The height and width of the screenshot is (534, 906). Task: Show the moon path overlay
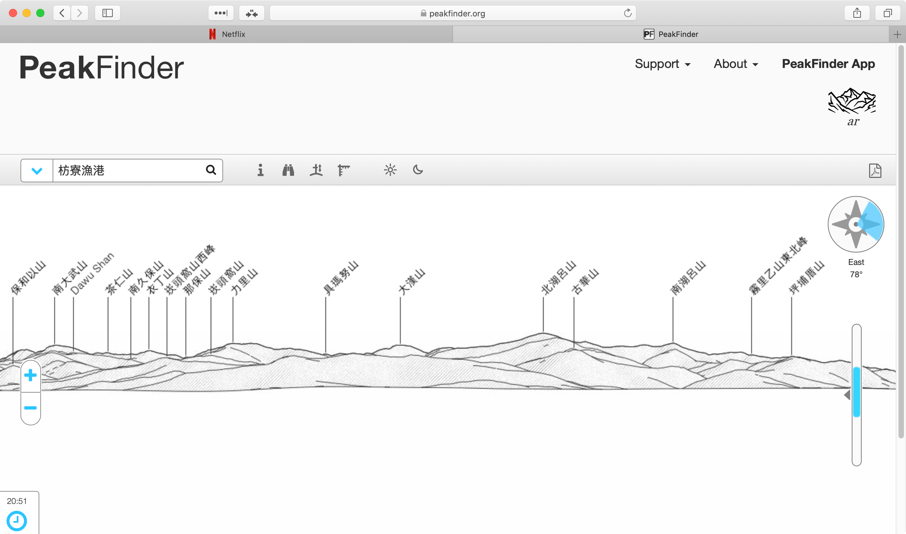coord(417,169)
